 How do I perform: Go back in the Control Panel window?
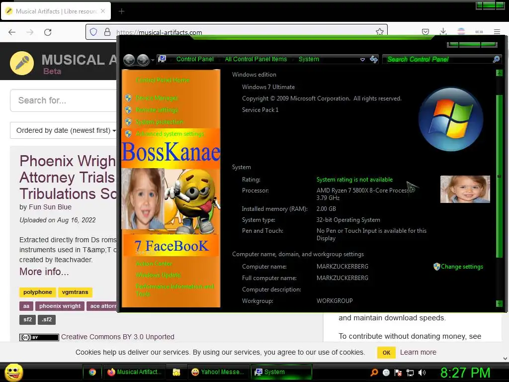click(x=129, y=60)
